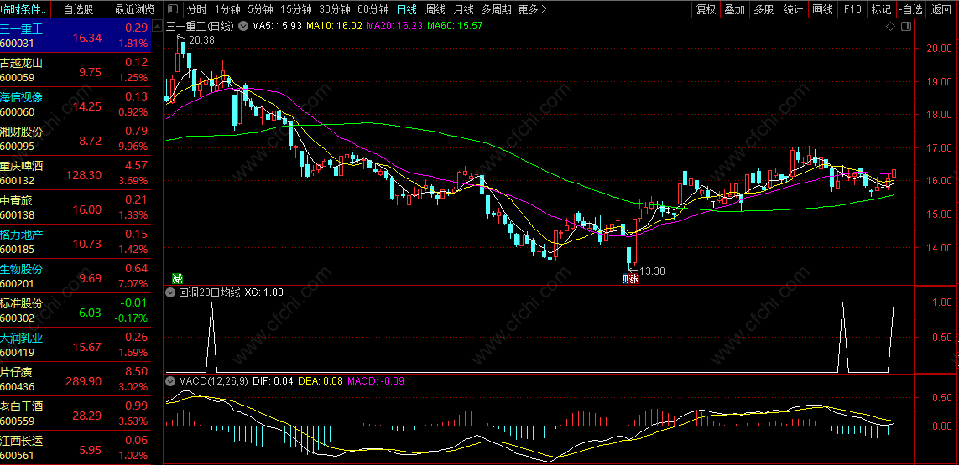Select 江西长运 600561 in stock list
This screenshot has height=465, width=959.
(76, 447)
